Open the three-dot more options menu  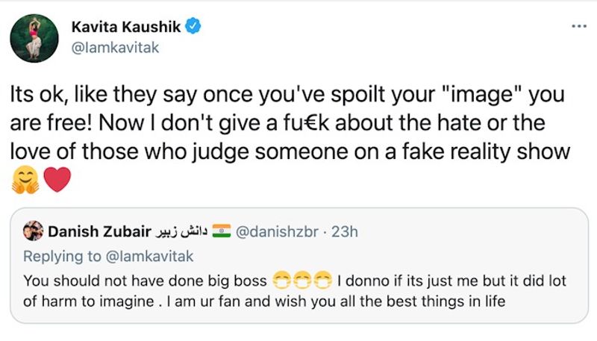pos(579,26)
